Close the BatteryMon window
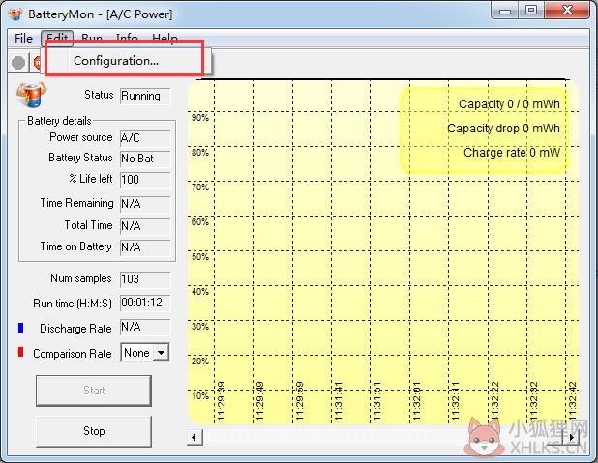 click(x=567, y=11)
